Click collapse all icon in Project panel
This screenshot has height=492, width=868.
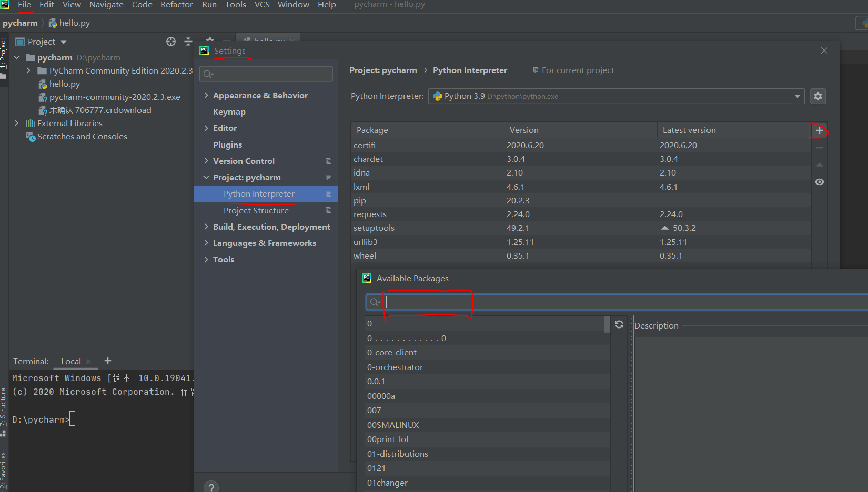pyautogui.click(x=188, y=42)
